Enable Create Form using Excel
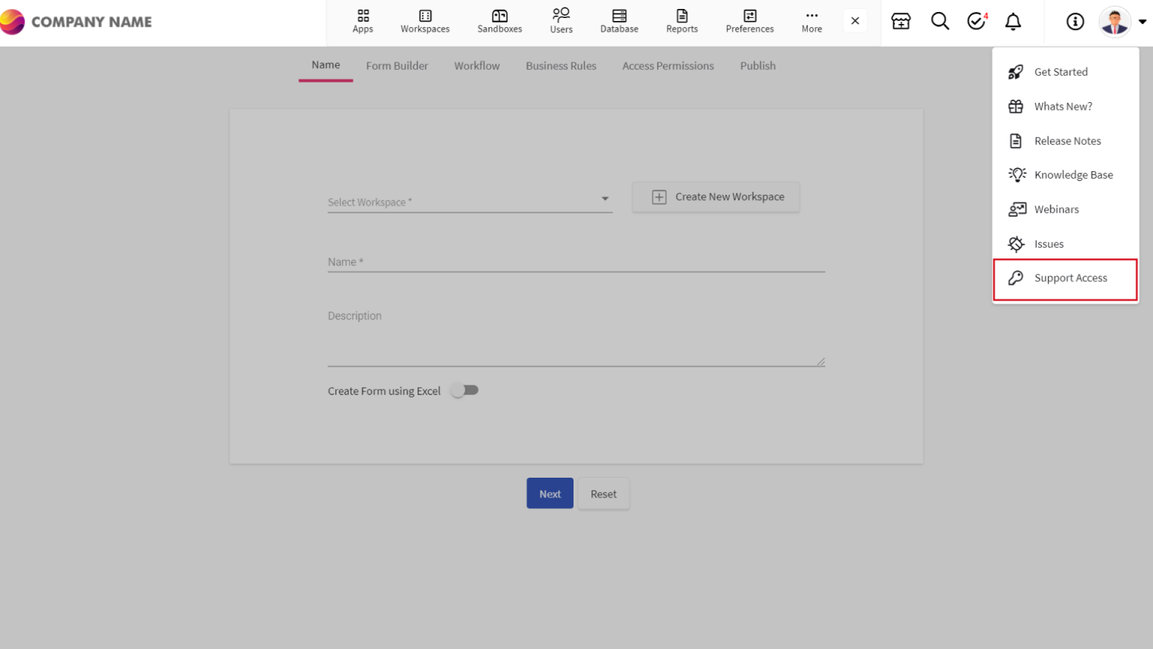The height and width of the screenshot is (649, 1153). [464, 390]
